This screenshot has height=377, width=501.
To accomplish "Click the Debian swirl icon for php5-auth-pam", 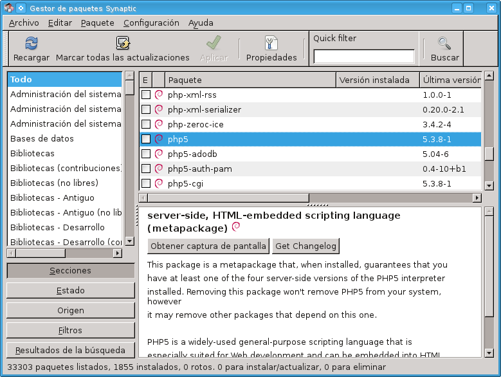I will [x=159, y=169].
